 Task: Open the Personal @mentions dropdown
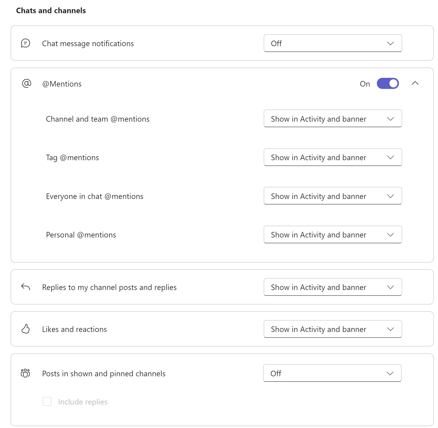click(333, 234)
